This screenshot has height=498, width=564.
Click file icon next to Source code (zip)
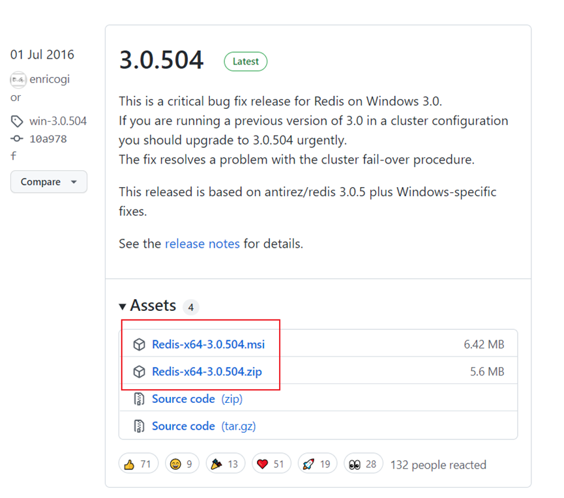point(139,399)
